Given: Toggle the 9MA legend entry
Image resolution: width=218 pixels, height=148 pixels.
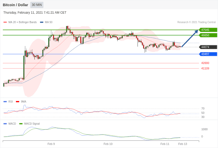Looking at the screenshot, I should click(x=21, y=102).
